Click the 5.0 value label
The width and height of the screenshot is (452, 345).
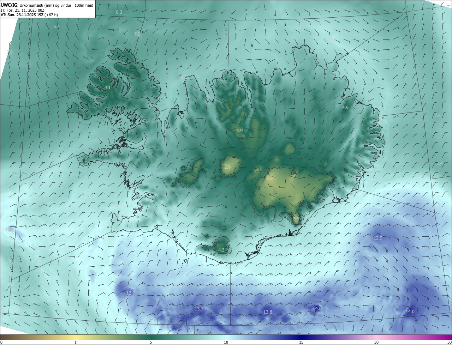(84, 161)
